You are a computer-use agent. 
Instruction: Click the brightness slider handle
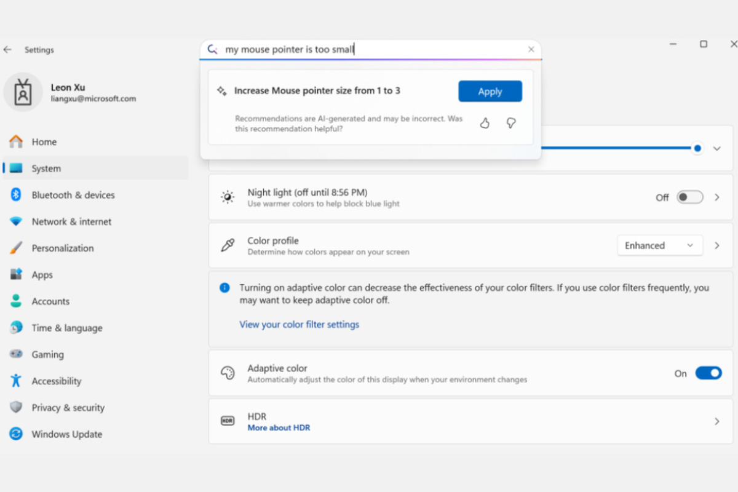(697, 148)
